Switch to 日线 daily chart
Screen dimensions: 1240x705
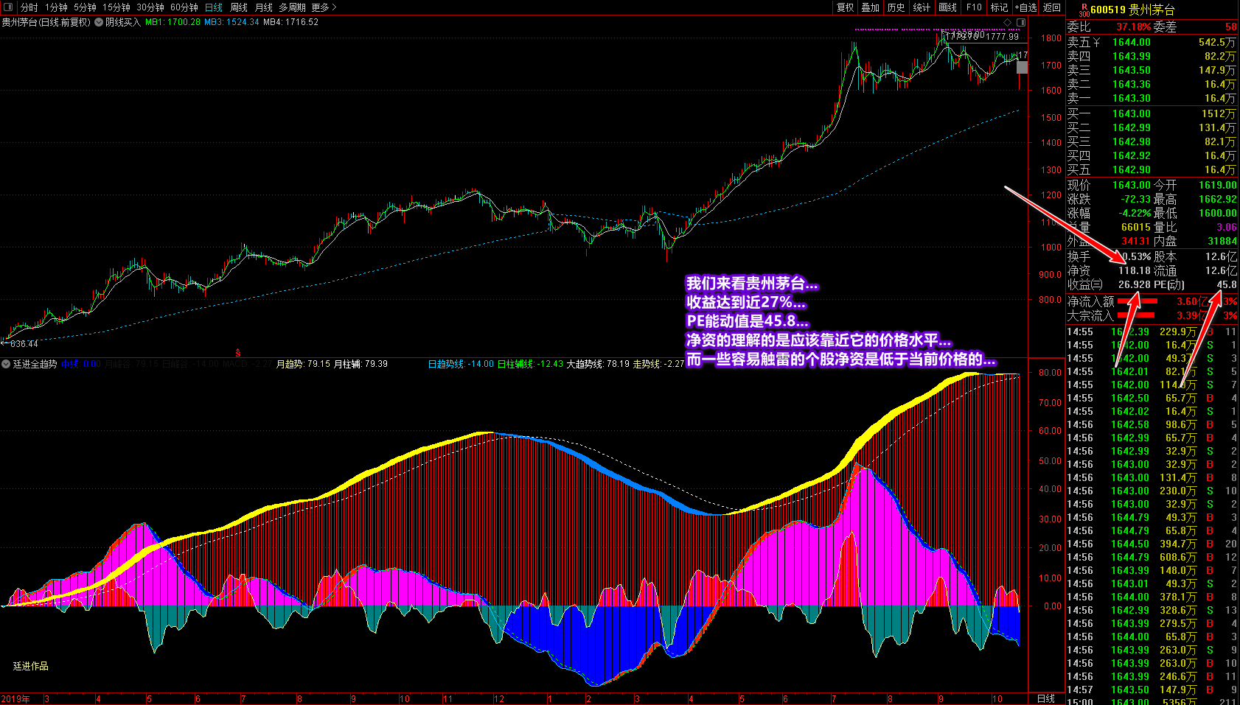[x=214, y=7]
